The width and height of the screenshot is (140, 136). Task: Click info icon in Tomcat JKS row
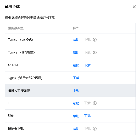coord(95,52)
